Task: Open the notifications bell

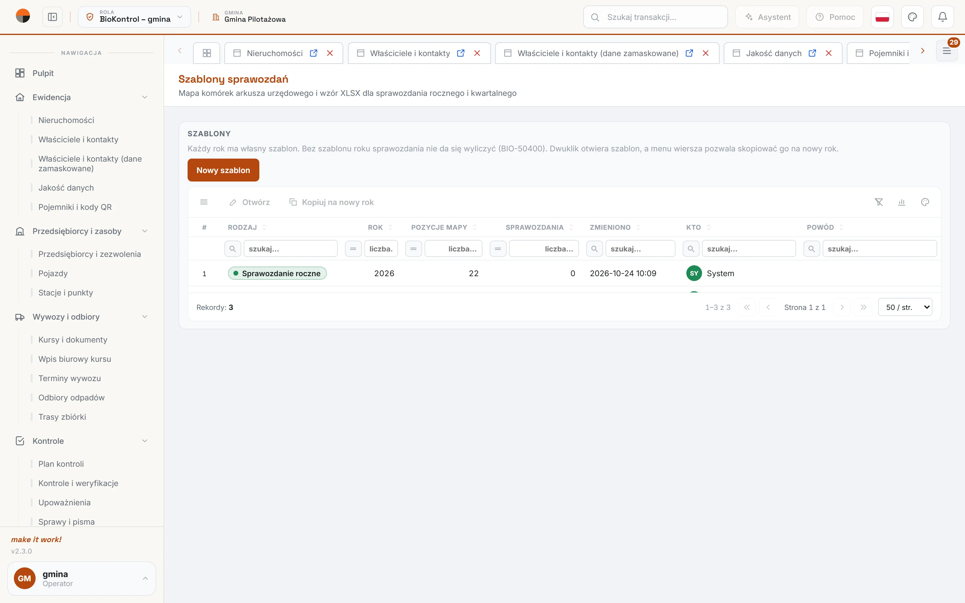Action: 942,17
